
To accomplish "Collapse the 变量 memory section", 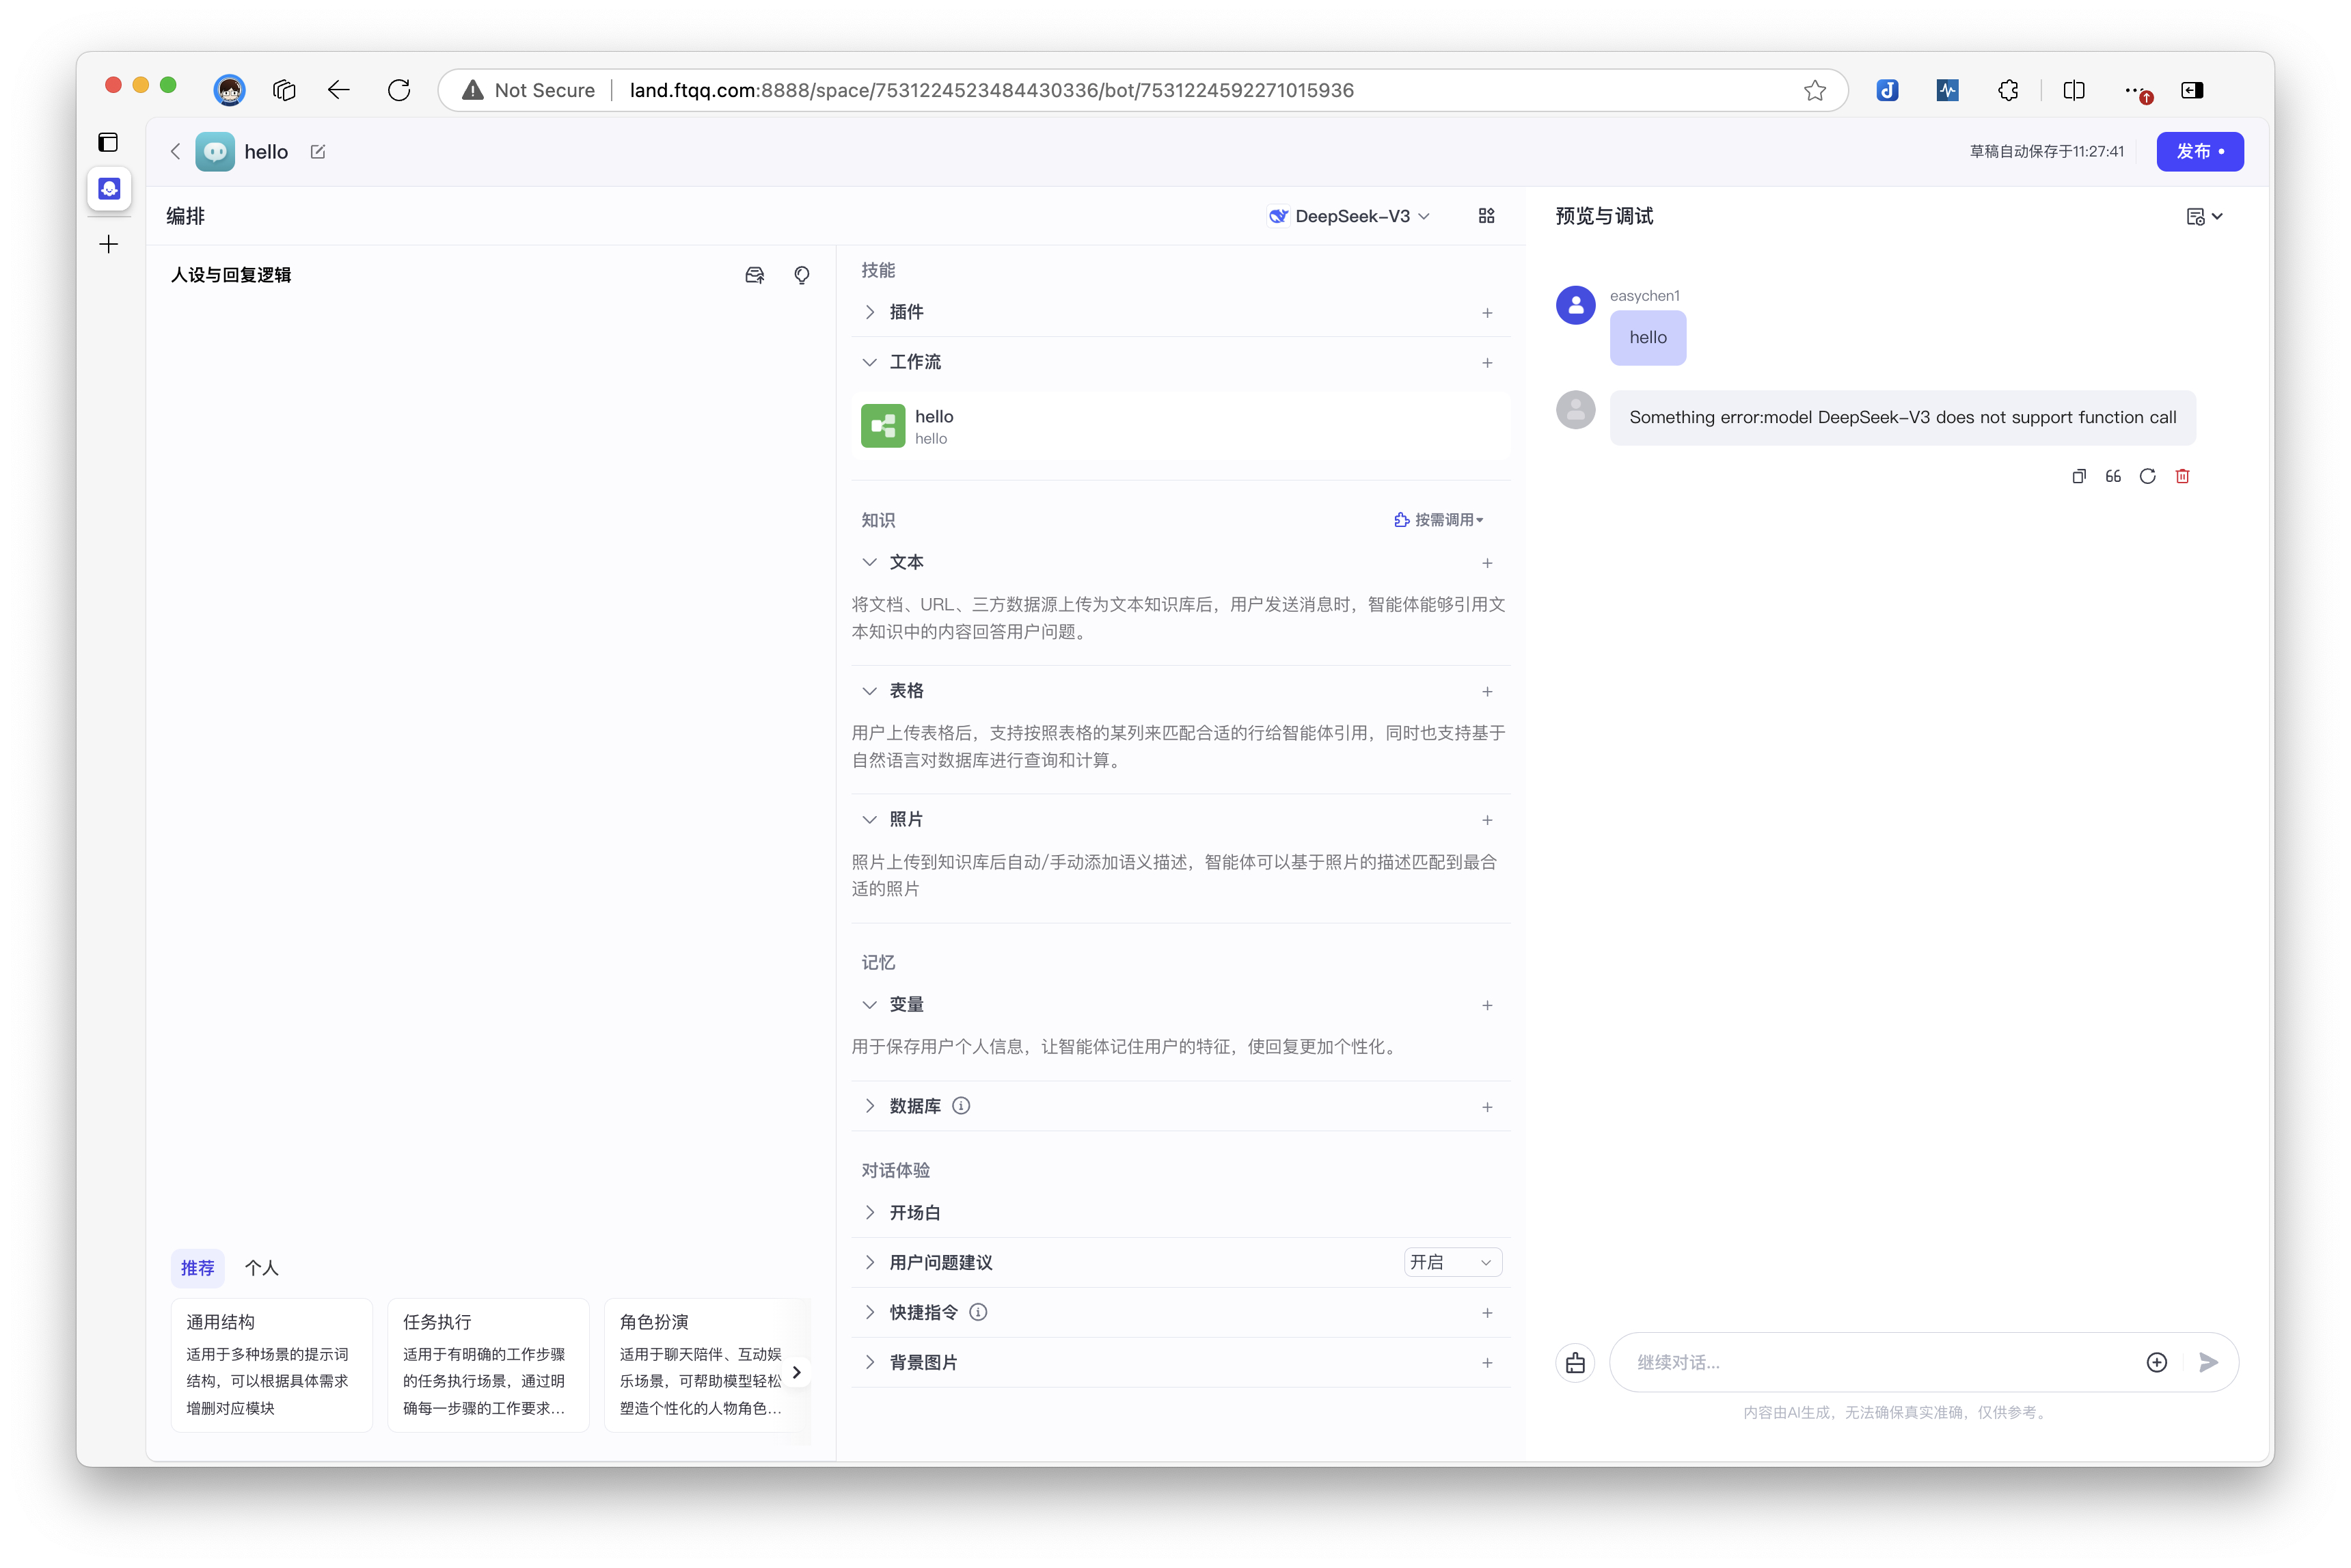I will pos(869,1004).
